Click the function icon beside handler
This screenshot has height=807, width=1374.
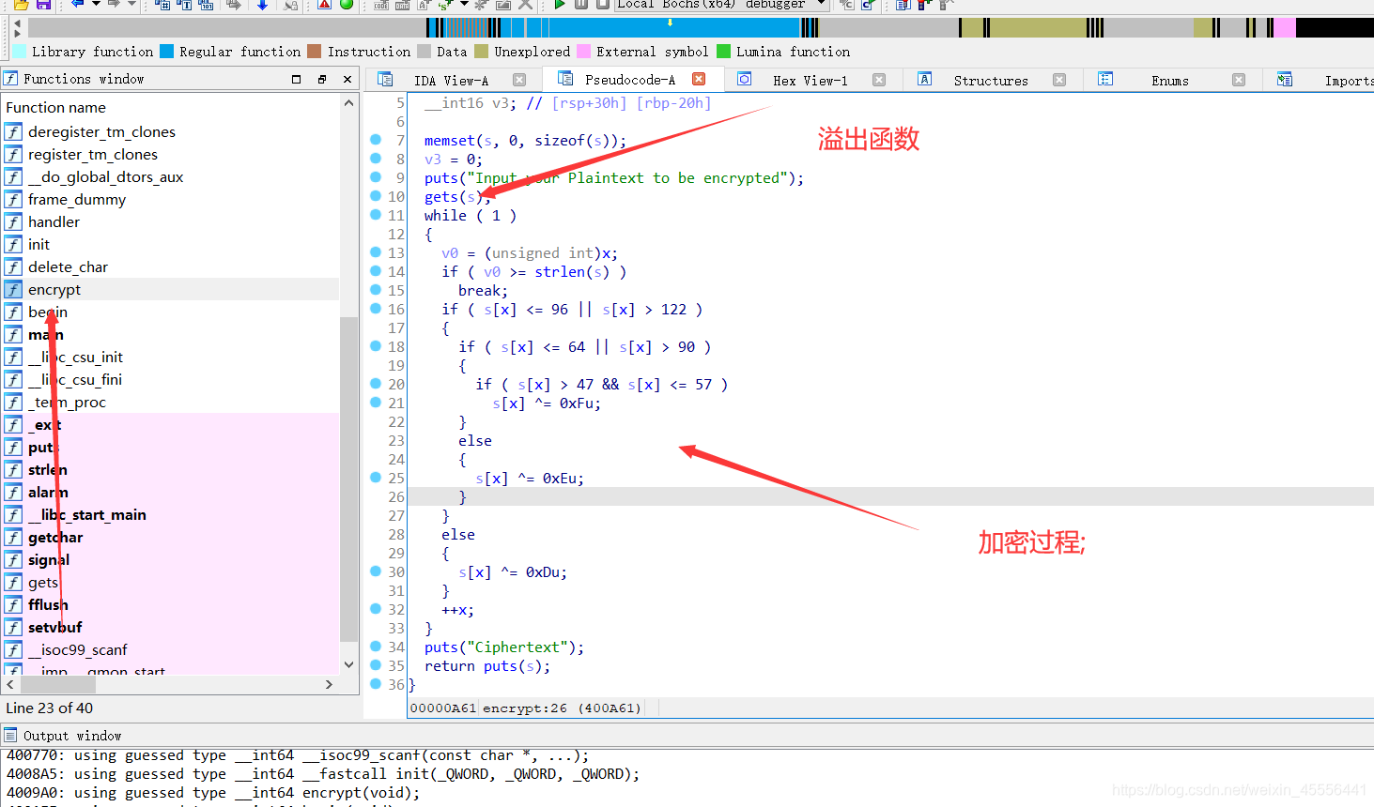coord(13,221)
